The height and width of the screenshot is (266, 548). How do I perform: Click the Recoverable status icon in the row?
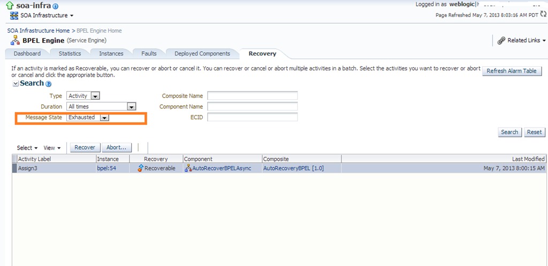140,168
